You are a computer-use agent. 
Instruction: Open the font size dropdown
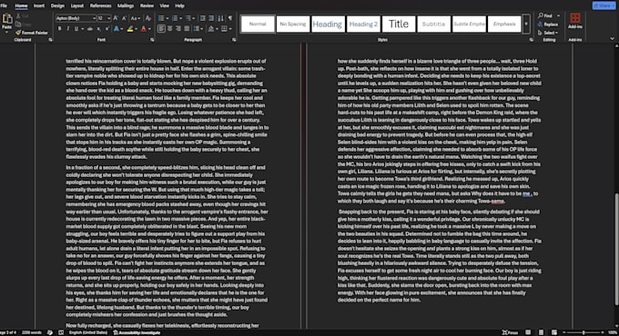pos(108,18)
